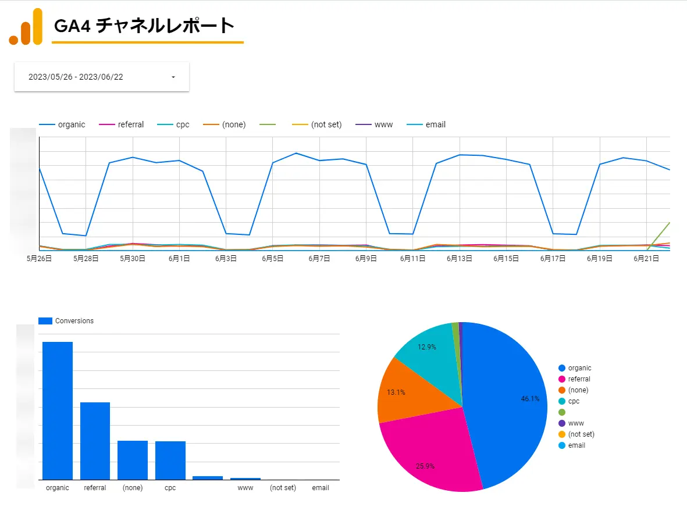
Task: Toggle referral series in line chart legend
Action: [122, 125]
